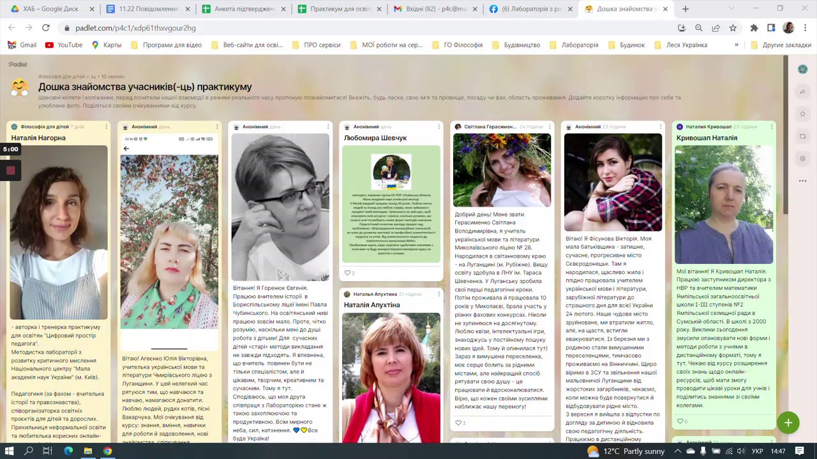This screenshot has height=459, width=817.
Task: Open the Chrome profile avatar
Action: 788,28
